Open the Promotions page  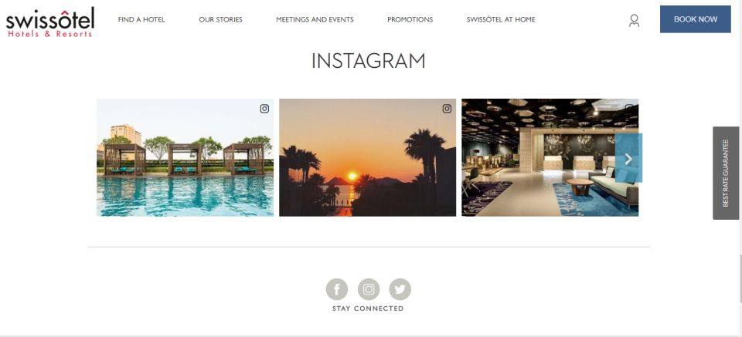click(410, 19)
